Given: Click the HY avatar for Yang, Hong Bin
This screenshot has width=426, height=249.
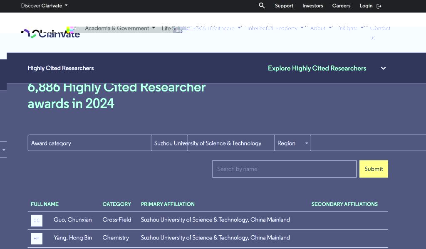Looking at the screenshot, I should coord(37,239).
